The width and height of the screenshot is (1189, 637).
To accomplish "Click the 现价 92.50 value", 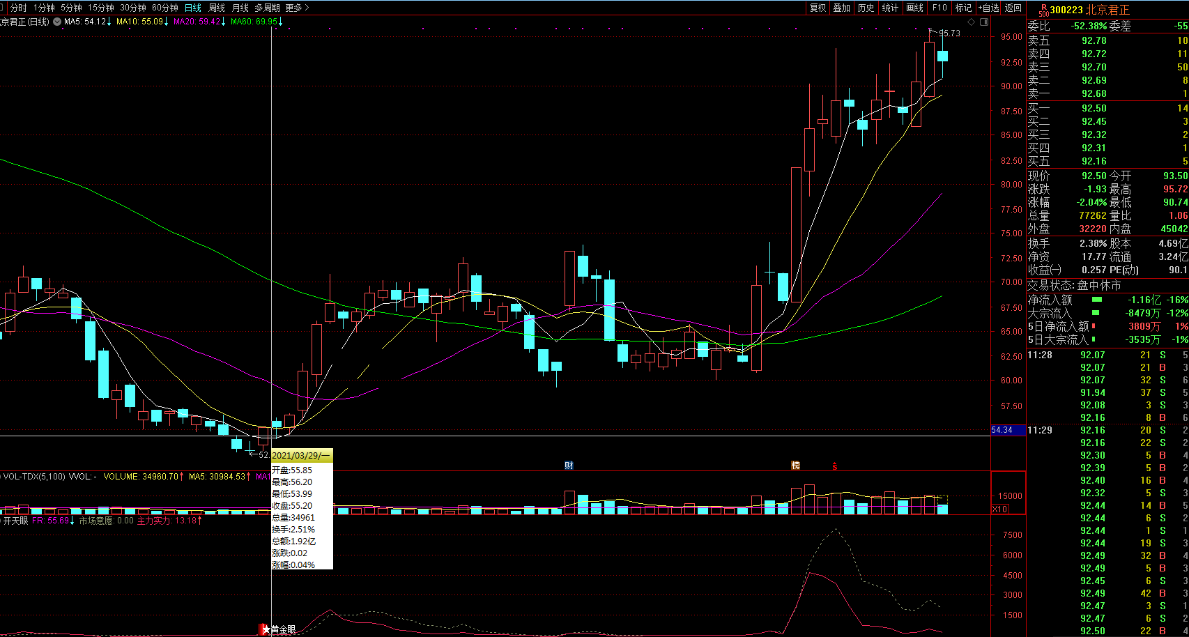I will 1094,176.
